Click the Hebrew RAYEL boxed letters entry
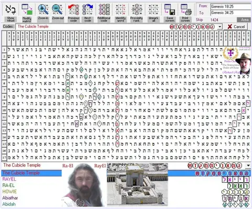 click(236, 179)
